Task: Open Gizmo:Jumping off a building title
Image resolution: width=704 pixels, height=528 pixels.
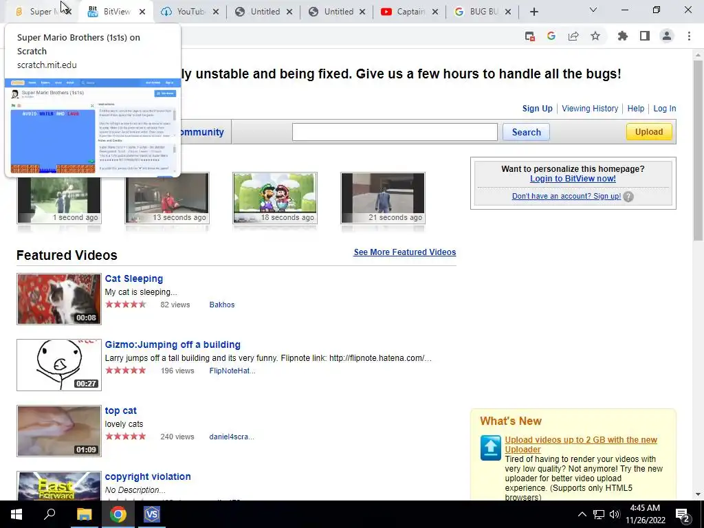Action: (173, 344)
